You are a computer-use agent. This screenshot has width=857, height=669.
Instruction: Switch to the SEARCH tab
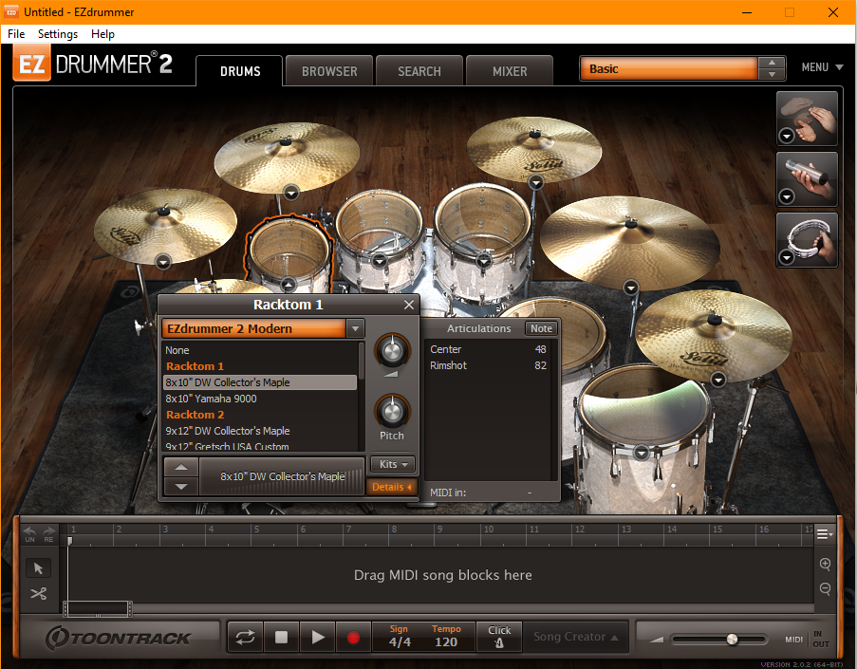point(419,71)
